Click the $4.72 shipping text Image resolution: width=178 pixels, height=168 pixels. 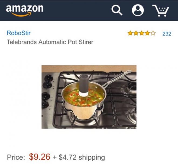point(82,157)
